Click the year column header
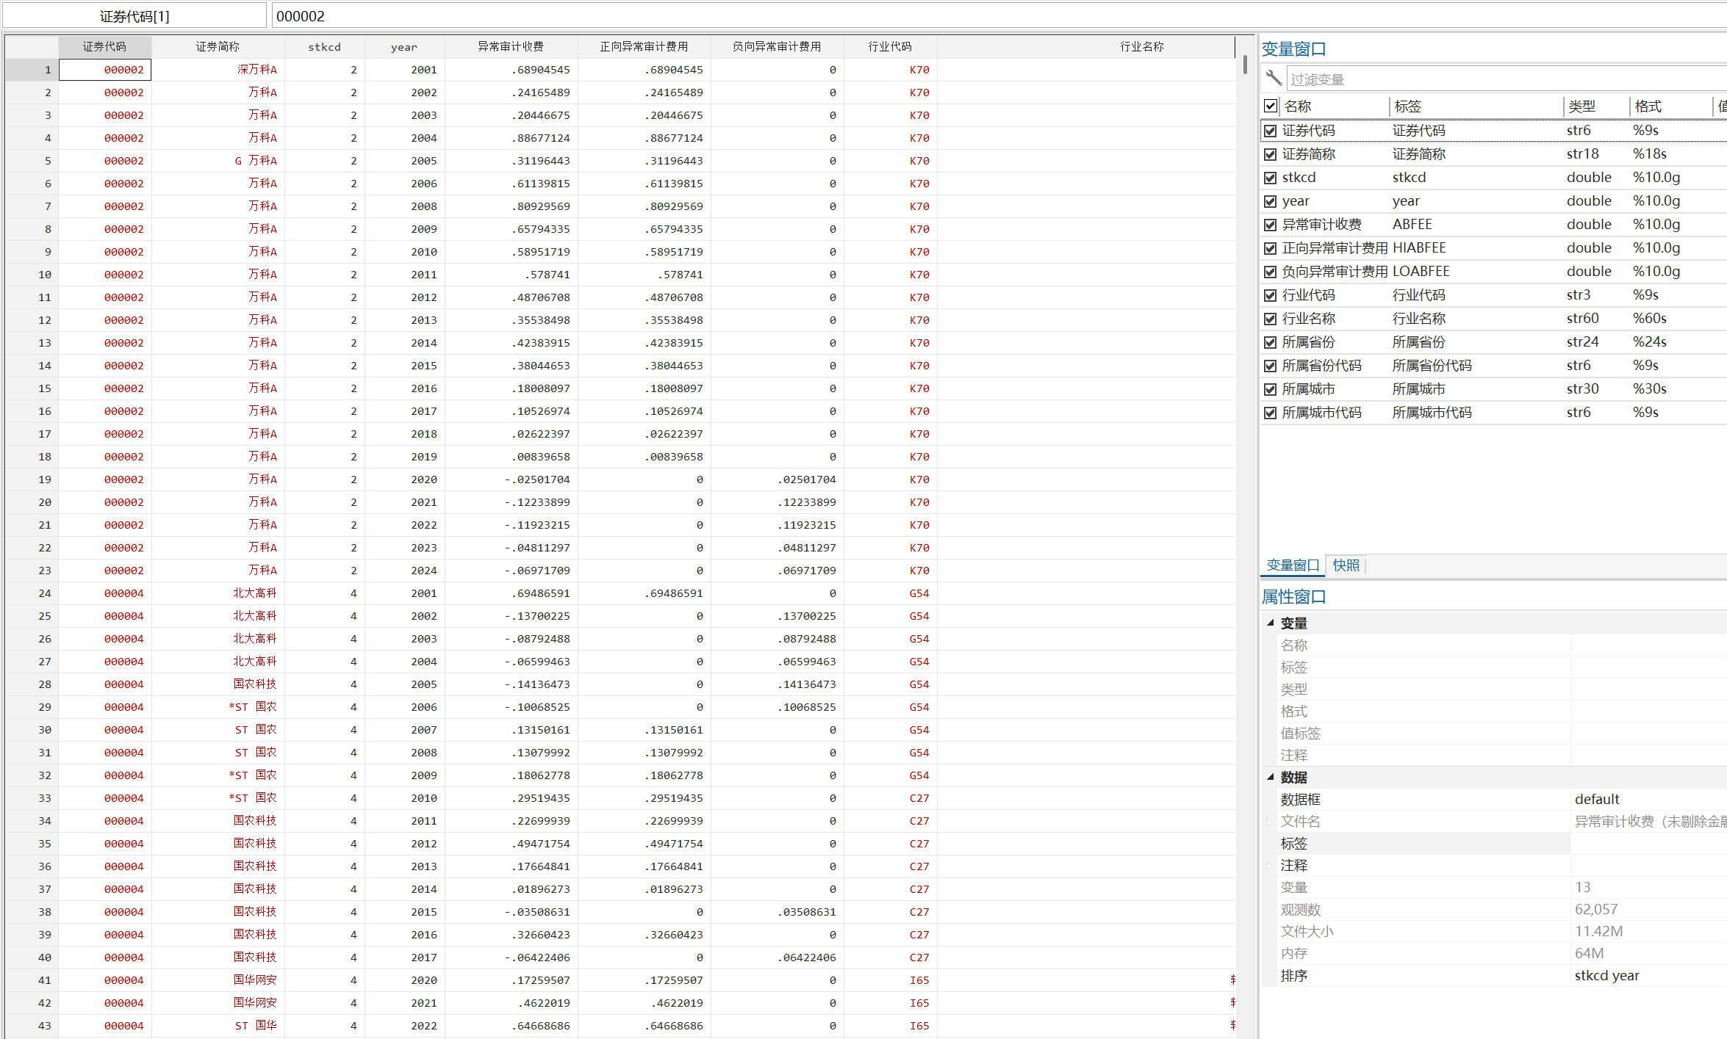1727x1039 pixels. pos(403,47)
